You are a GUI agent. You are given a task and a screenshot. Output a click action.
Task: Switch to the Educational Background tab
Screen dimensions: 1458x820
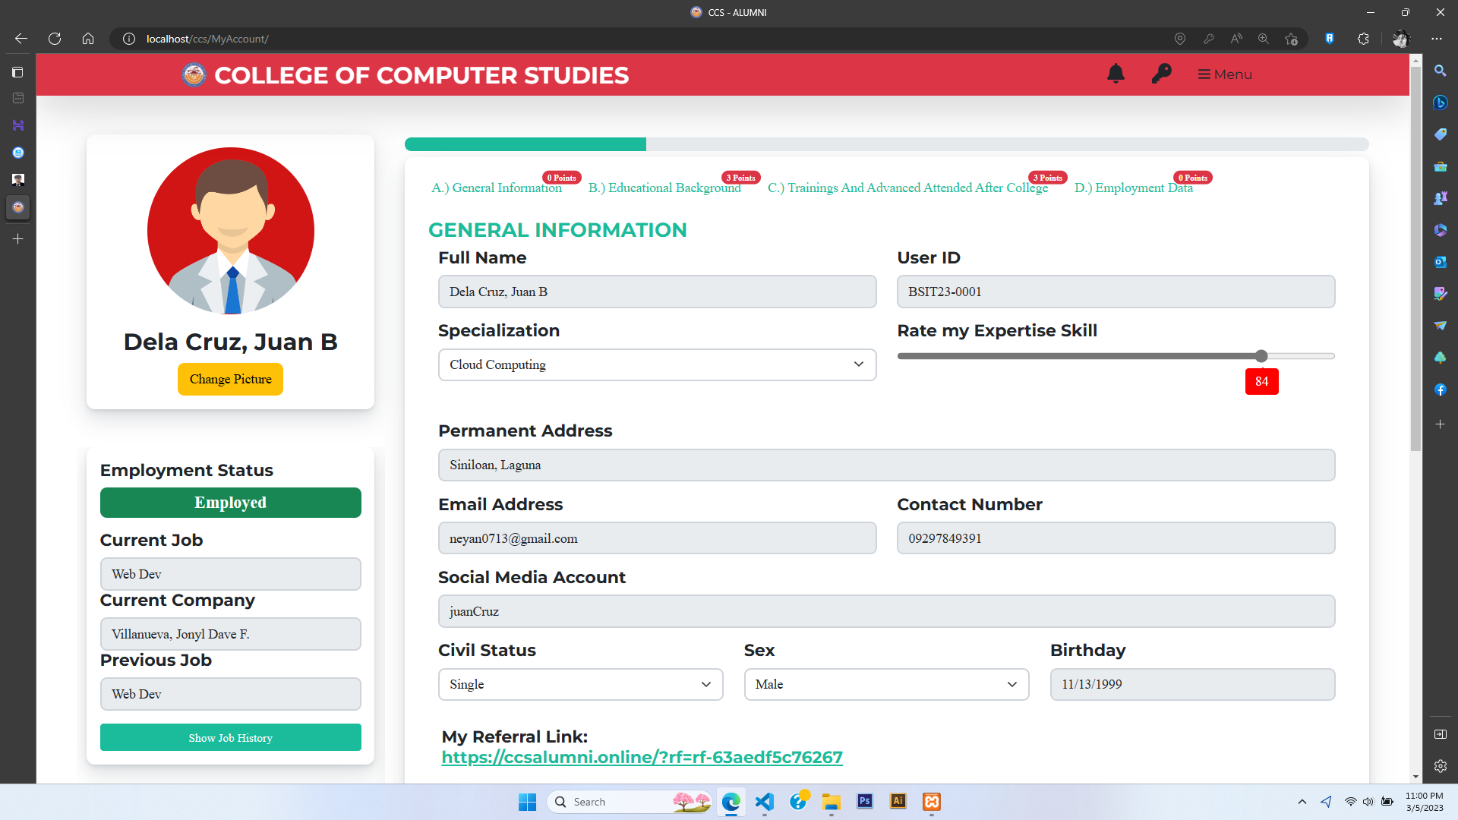tap(664, 188)
